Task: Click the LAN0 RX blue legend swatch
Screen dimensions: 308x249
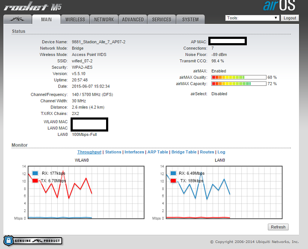Action: [x=173, y=173]
